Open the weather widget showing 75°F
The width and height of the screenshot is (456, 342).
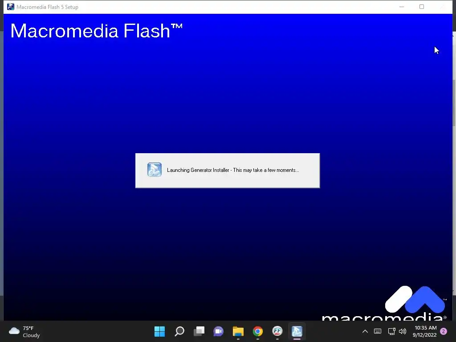coord(24,331)
